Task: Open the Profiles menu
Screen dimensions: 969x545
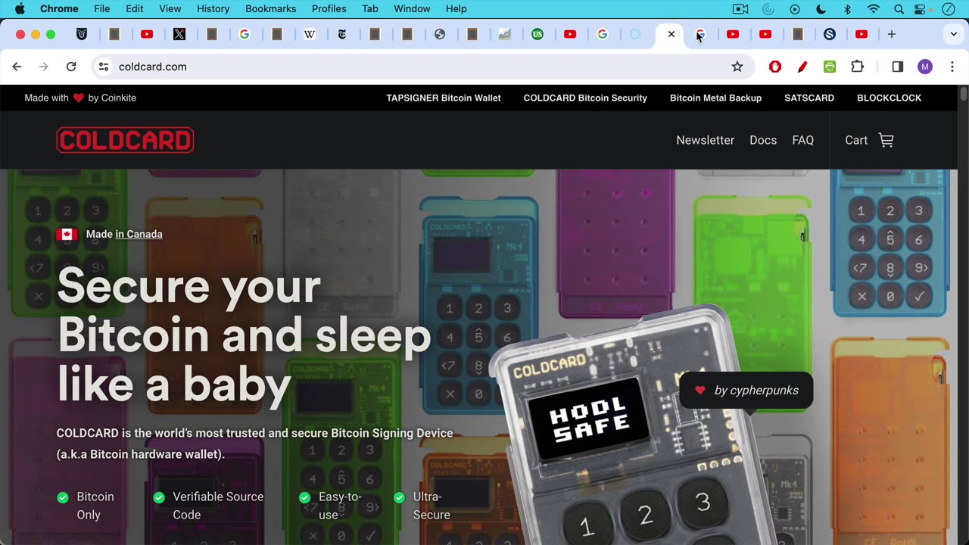Action: 329,9
